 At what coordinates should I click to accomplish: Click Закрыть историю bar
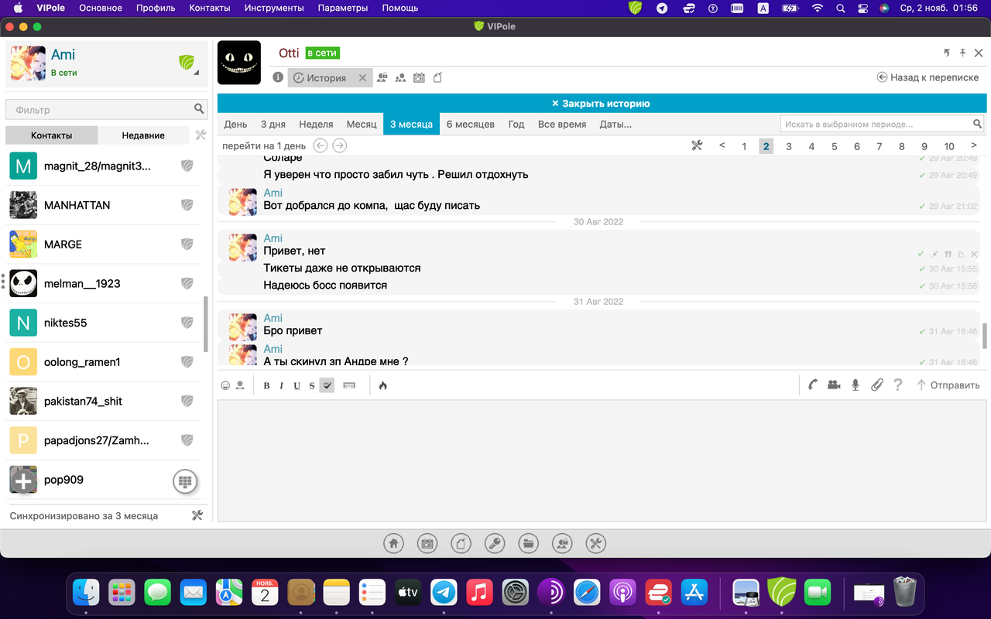601,103
